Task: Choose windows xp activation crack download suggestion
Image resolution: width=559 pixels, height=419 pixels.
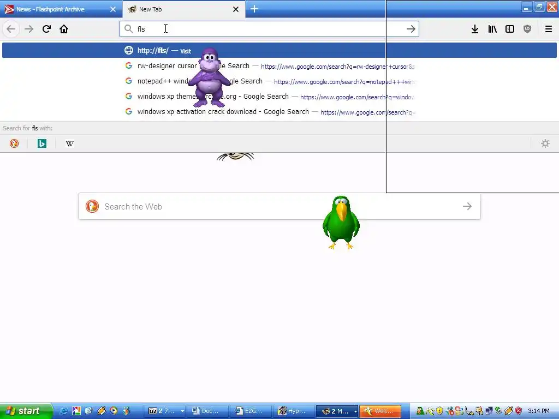Action: (279, 112)
